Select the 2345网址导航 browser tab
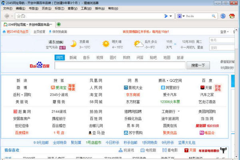The width and height of the screenshot is (240, 160). [28, 24]
